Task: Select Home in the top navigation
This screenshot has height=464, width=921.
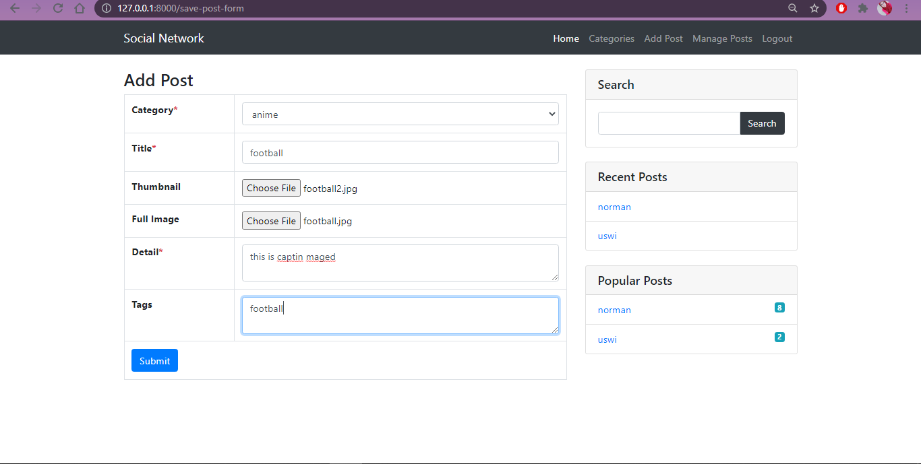Action: point(566,38)
